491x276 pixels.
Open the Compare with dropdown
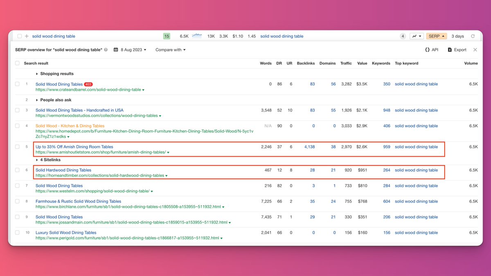click(x=170, y=50)
